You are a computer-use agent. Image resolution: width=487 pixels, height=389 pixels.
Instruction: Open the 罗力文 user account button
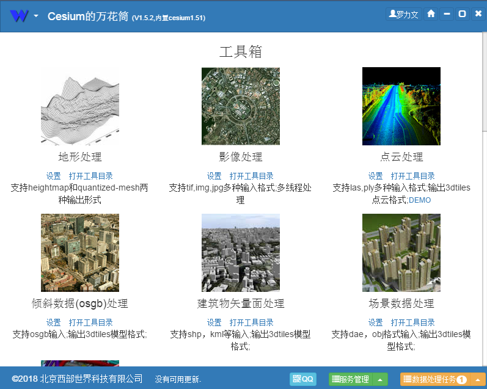click(x=403, y=14)
